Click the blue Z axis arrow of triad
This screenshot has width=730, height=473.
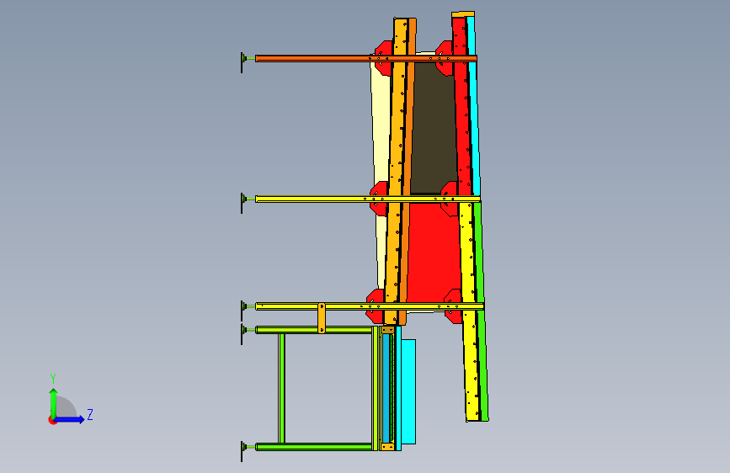click(x=70, y=419)
